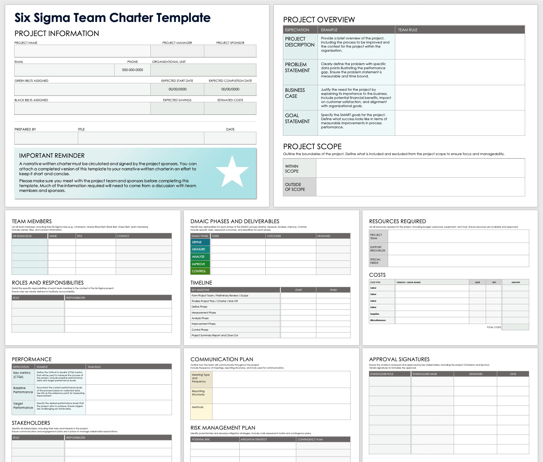The image size is (543, 462).
Task: Click the Supplies cost type row
Action: pyautogui.click(x=449, y=314)
